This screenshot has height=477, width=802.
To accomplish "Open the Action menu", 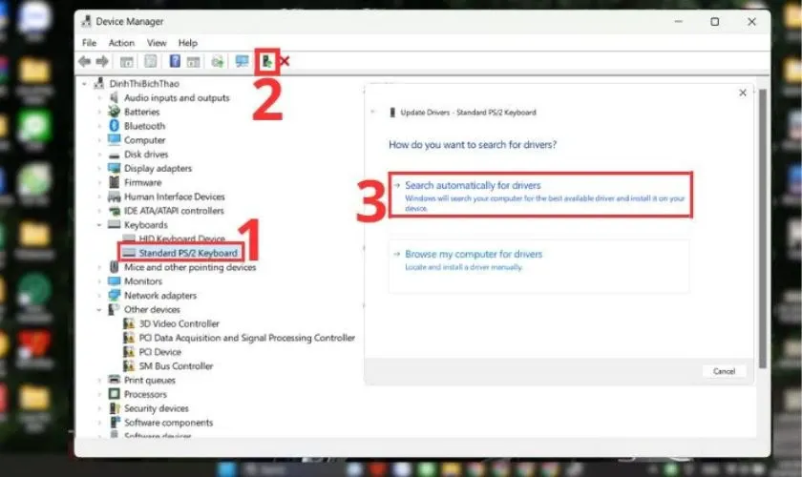I will coord(121,43).
